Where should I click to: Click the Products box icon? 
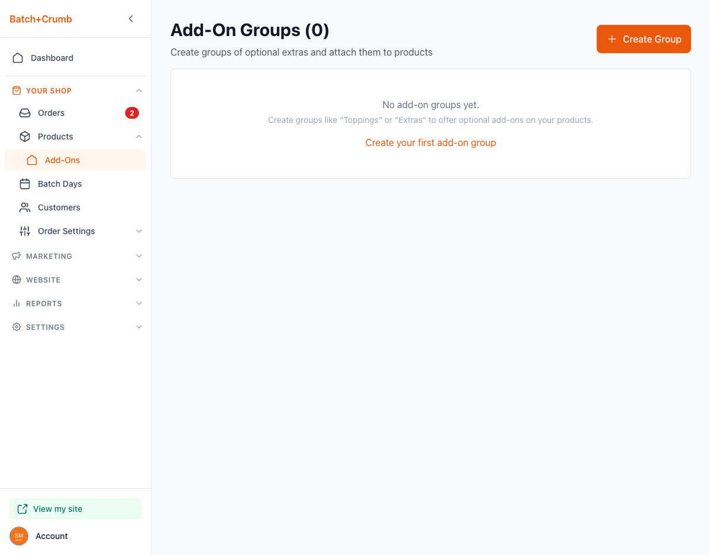pyautogui.click(x=25, y=137)
